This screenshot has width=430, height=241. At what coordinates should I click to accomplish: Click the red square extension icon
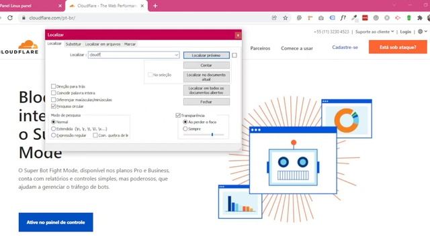click(x=365, y=18)
